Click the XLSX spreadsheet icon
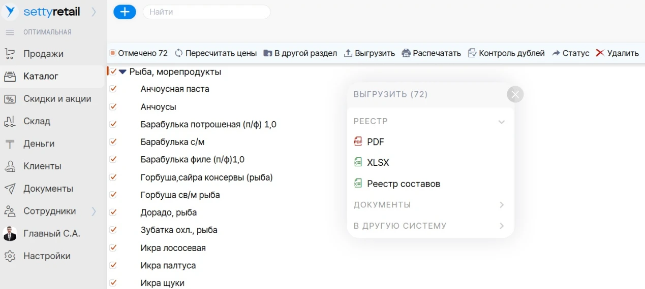Screen dimensions: 645x289 pos(358,163)
